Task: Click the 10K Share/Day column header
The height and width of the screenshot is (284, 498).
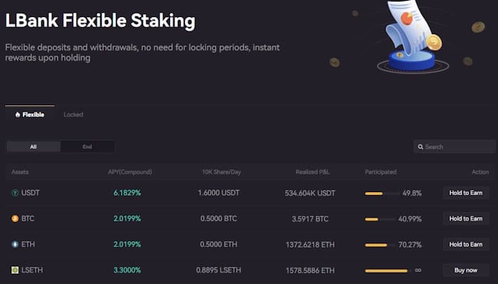Action: (221, 172)
